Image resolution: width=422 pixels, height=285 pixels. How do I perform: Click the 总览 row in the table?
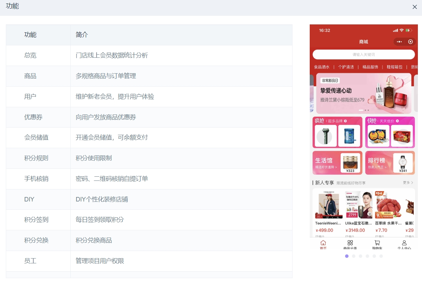(149, 55)
